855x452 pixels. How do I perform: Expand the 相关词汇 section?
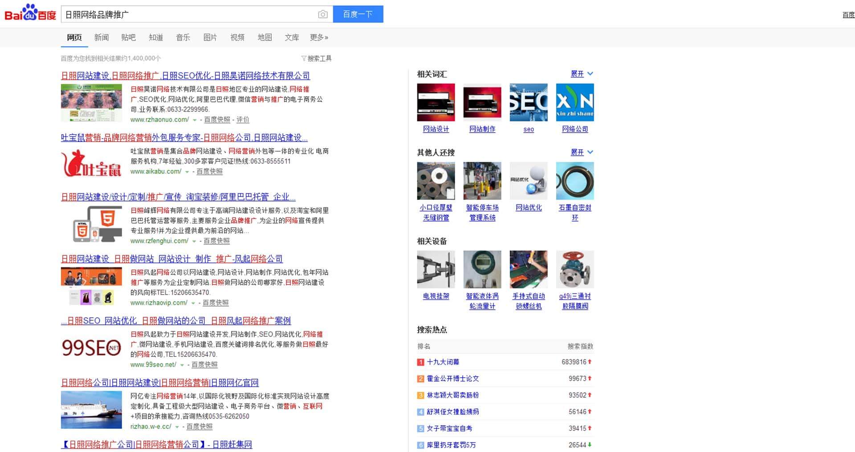click(582, 74)
